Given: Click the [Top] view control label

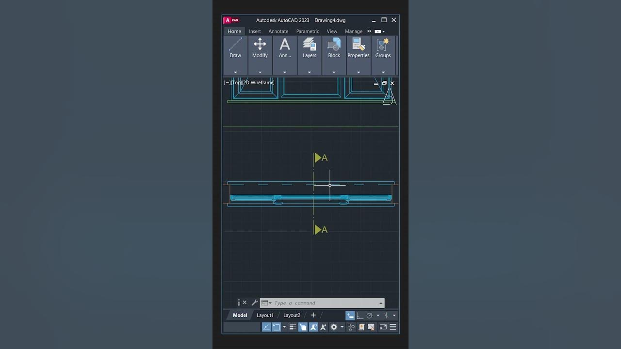Looking at the screenshot, I should [236, 82].
